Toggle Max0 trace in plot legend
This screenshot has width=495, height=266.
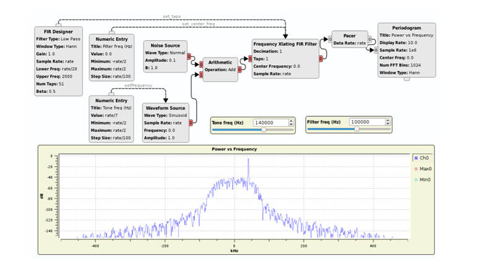[x=424, y=168]
